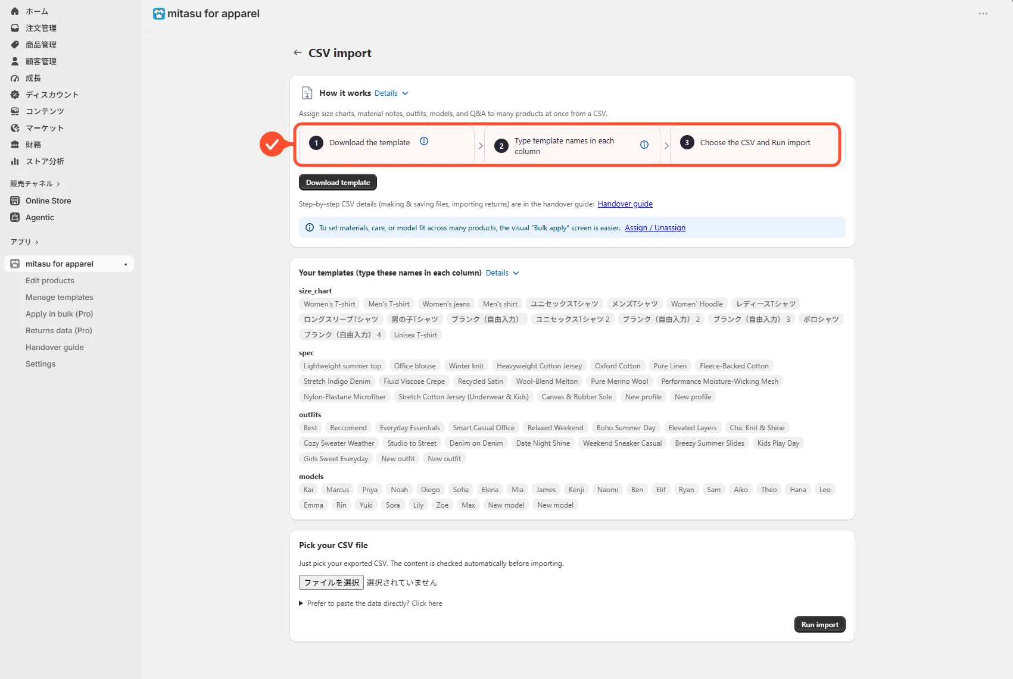
Task: Click info icon beside Type template names
Action: click(644, 145)
